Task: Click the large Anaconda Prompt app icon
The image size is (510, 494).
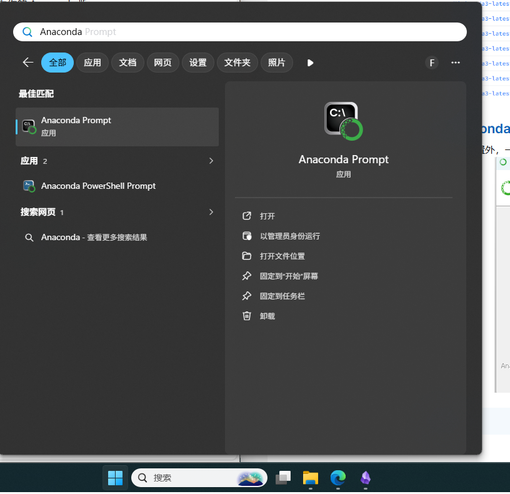Action: point(344,121)
